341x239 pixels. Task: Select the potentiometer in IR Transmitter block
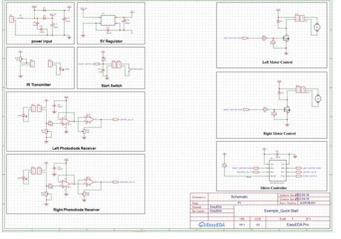click(20, 59)
